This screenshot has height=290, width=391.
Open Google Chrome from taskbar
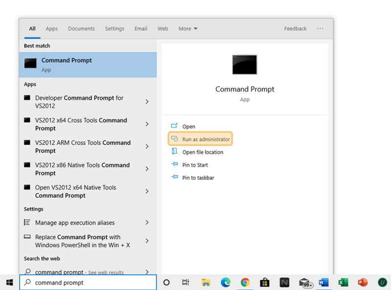(x=245, y=282)
